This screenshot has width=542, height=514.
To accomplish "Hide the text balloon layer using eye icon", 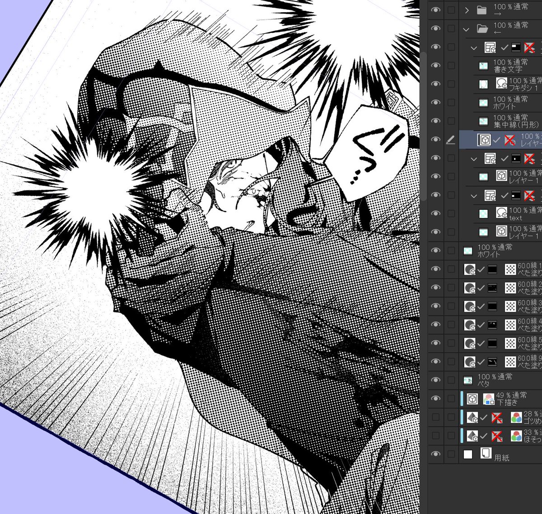I will (x=435, y=213).
